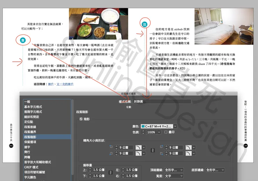258x181 pixels.
Task: Click the teal C=87 M=4 color swatch
Action: coord(143,126)
